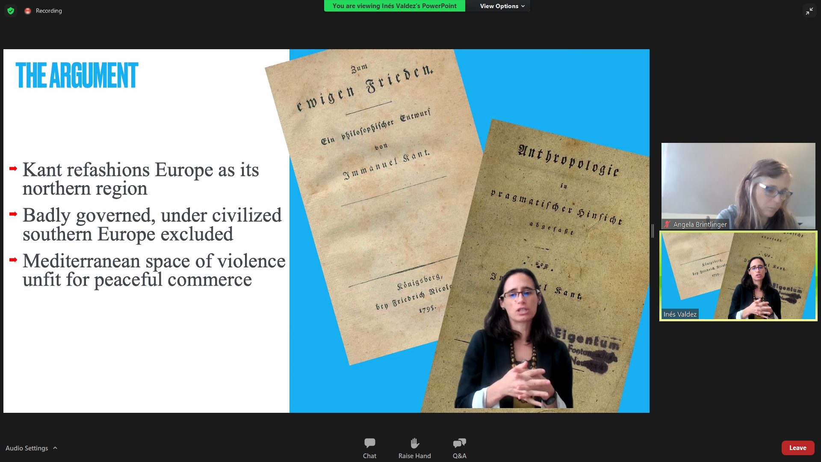Viewport: 821px width, 462px height.
Task: Click the red Recording indicator
Action: pyautogui.click(x=28, y=11)
